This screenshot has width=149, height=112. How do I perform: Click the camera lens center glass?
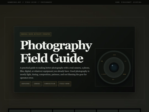(114, 67)
